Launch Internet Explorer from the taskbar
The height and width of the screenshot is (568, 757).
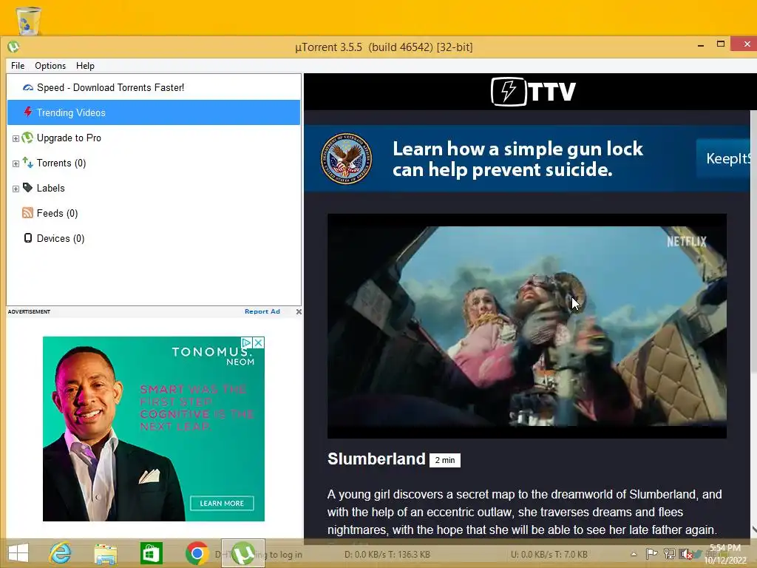coord(61,553)
